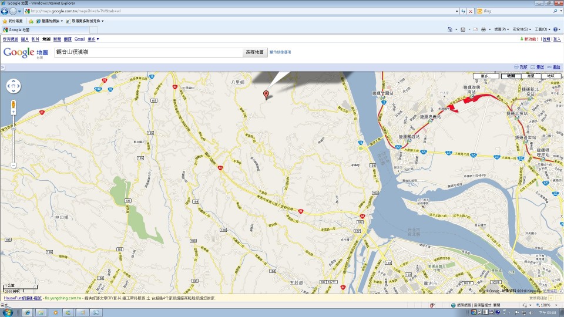
Task: Click the zoom out minus button on the map
Action: pos(14,166)
